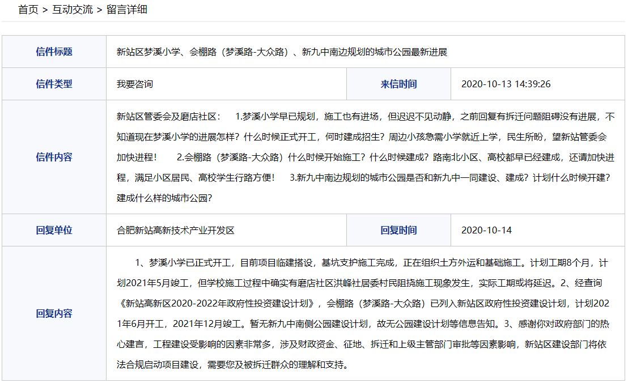Viewport: 628px width, 383px height.
Task: Select the reply date 2020-10-14
Action: pos(487,230)
